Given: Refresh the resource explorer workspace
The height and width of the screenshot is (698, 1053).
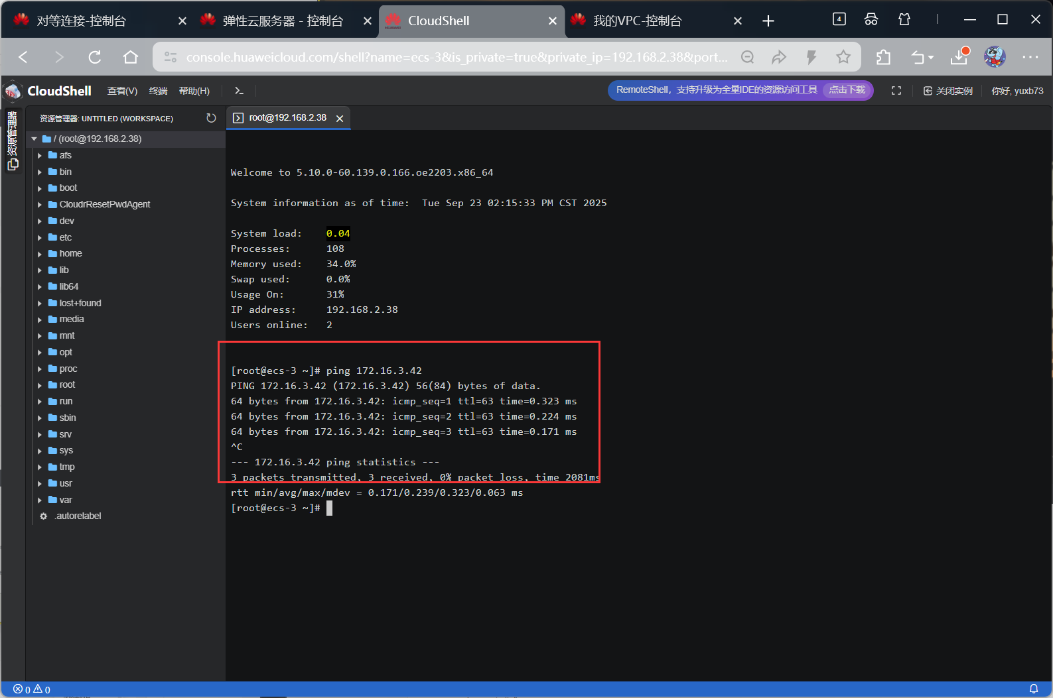Looking at the screenshot, I should (211, 118).
